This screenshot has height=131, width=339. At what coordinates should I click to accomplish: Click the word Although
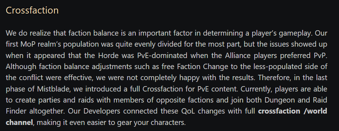coord(21,67)
